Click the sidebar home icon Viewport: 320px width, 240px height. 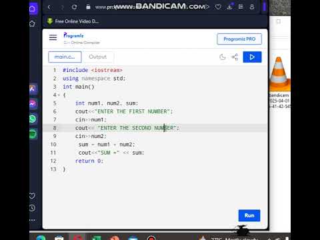(32, 23)
